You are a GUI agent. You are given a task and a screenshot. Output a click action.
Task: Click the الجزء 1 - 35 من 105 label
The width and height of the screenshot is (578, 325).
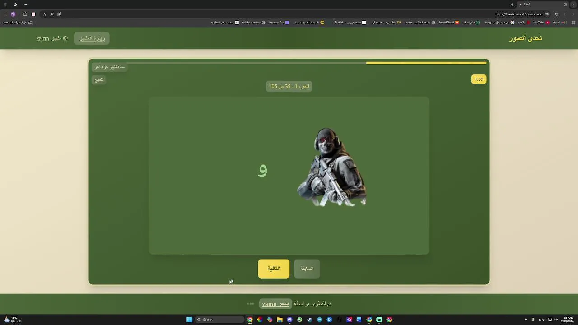(x=289, y=86)
